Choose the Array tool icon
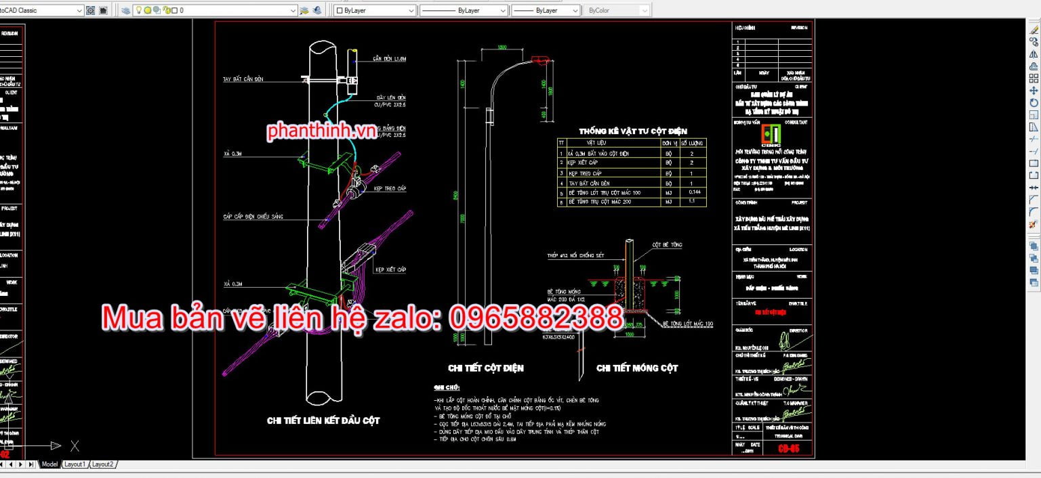 (1034, 79)
